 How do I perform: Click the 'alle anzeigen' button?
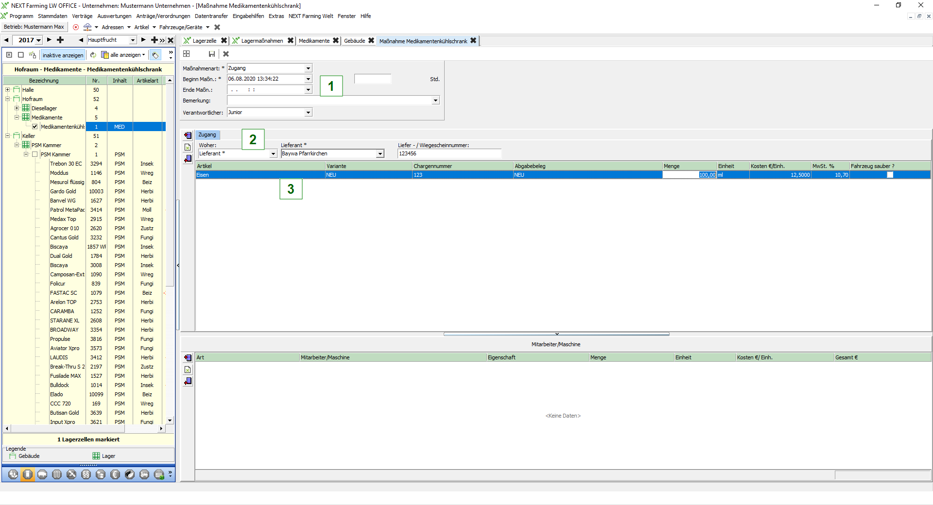tap(124, 55)
